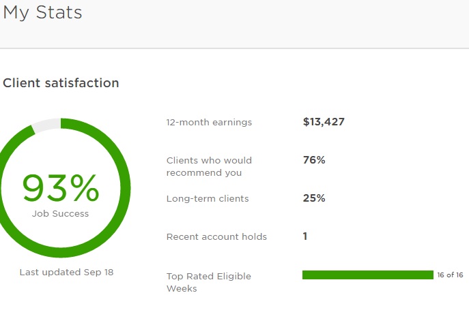
Task: Select the 25% long-term clients value
Action: pos(314,198)
